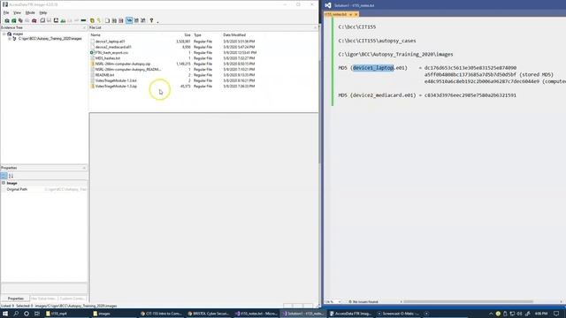Switch to Screencast-O-Matic taskbar button

398,314
